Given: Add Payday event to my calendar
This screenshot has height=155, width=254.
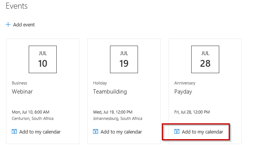Looking at the screenshot, I should point(202,132).
